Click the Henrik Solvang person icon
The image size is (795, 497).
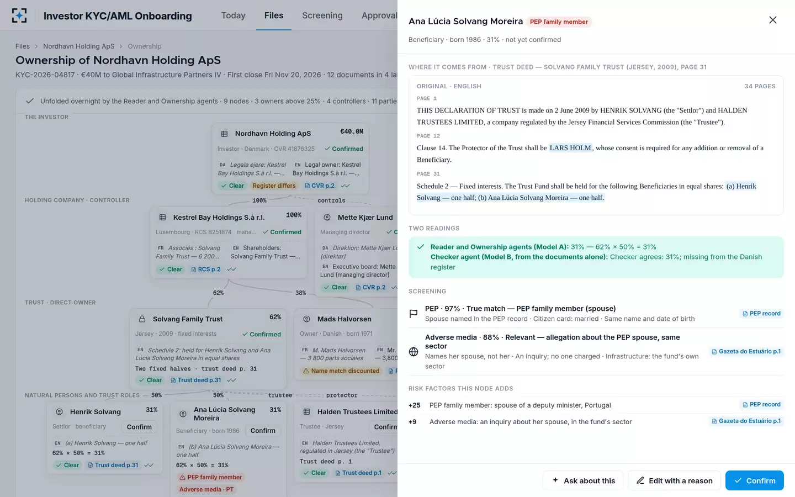tap(59, 412)
